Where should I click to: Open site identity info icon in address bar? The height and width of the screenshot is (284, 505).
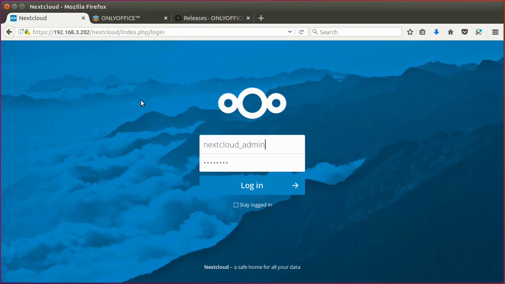21,32
